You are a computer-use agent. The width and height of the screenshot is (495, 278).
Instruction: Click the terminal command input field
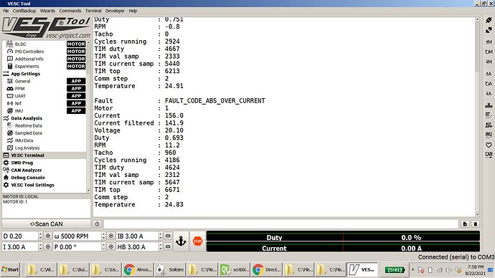tap(280, 224)
